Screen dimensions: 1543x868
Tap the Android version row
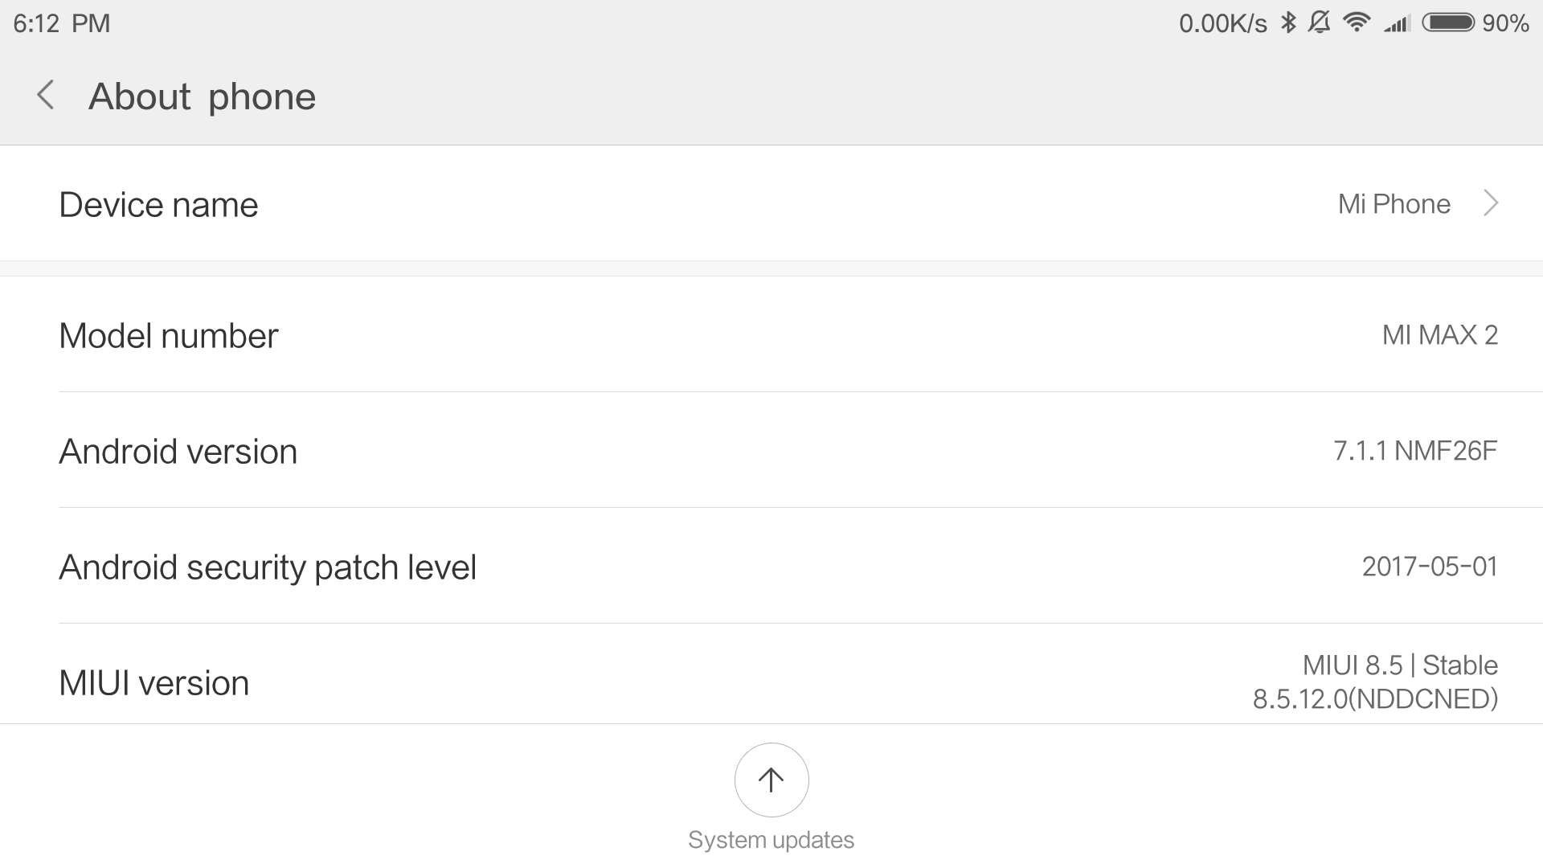tap(771, 451)
